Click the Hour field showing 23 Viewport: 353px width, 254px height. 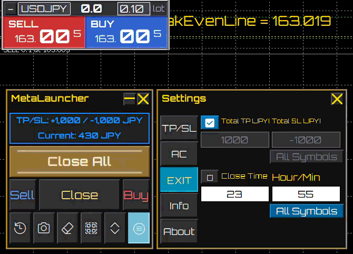coord(235,194)
